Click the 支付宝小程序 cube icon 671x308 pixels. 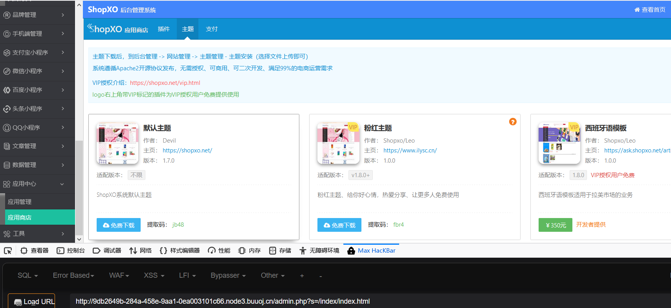click(7, 53)
